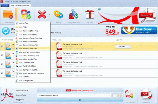
Task: Click the PDF icon for Softpedia 4.pdf
Action: [x=59, y=55]
